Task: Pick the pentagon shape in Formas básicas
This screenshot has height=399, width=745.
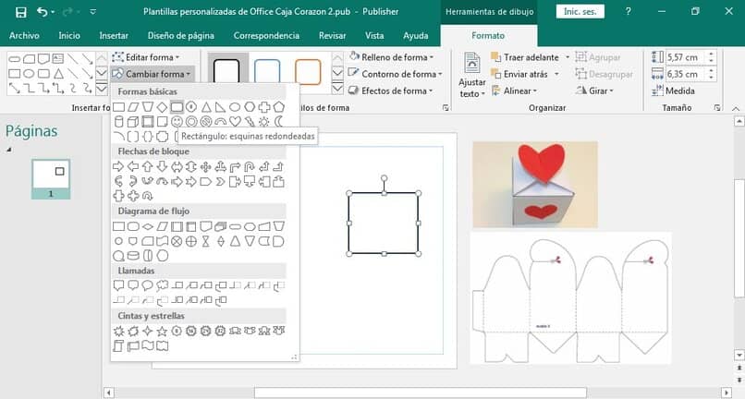Action: pos(279,107)
